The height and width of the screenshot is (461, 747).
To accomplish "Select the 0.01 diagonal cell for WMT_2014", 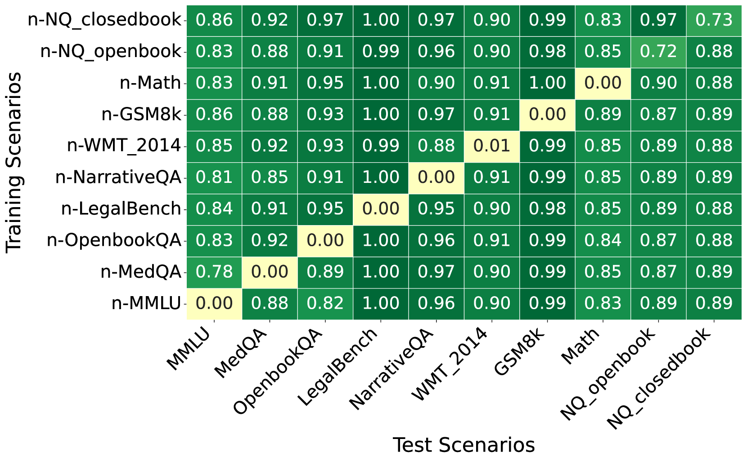I will (x=492, y=146).
